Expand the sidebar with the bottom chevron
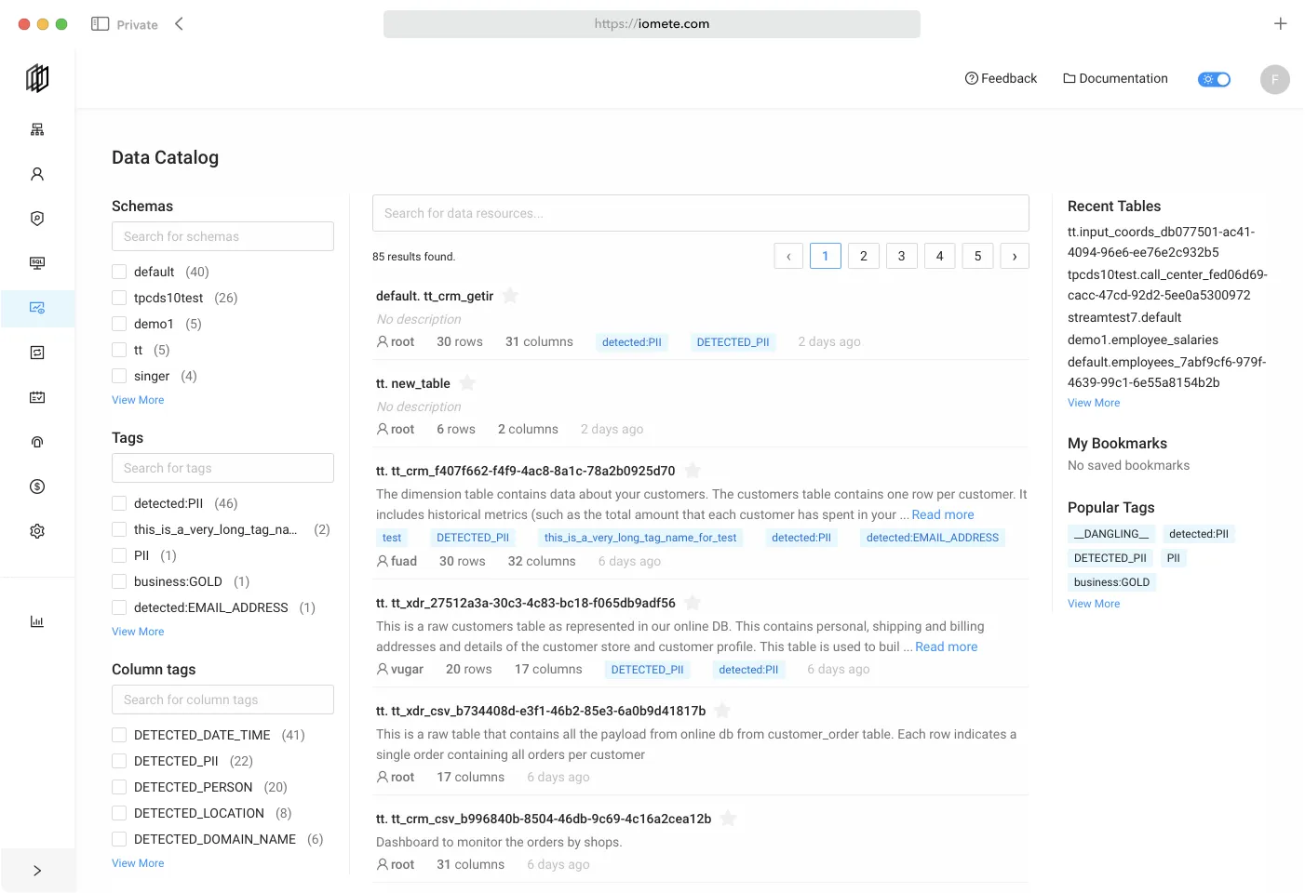 pyautogui.click(x=37, y=871)
